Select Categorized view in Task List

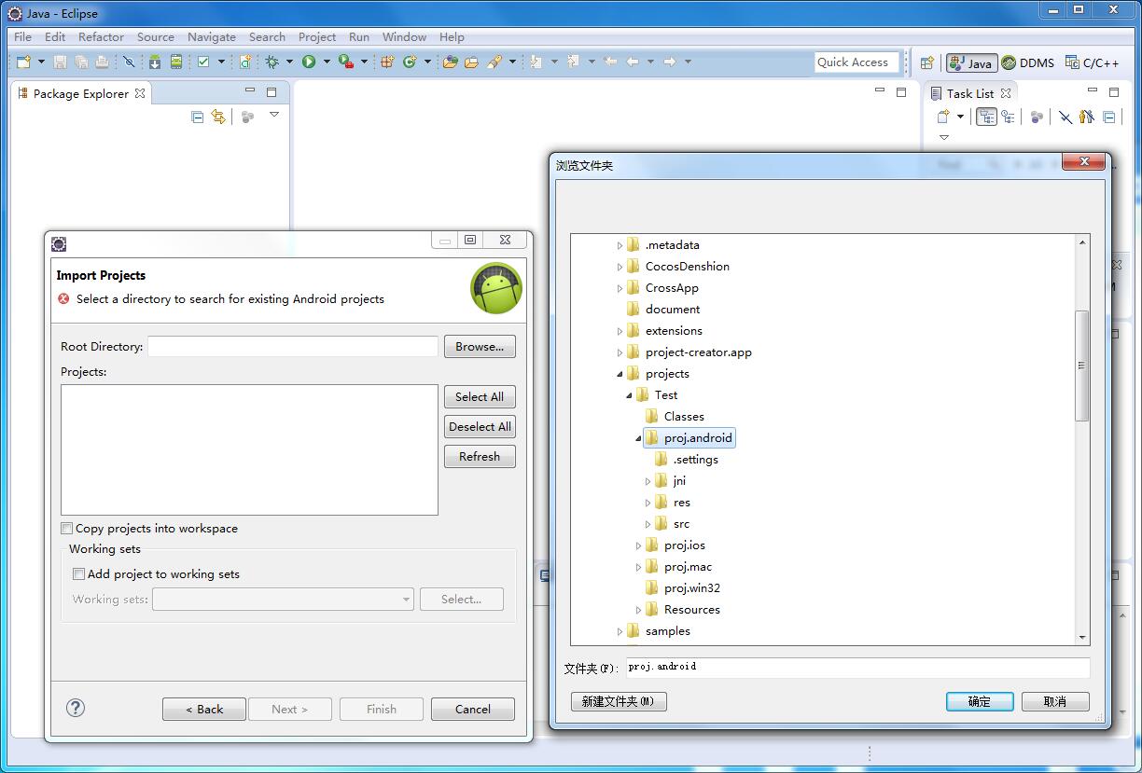pos(986,117)
